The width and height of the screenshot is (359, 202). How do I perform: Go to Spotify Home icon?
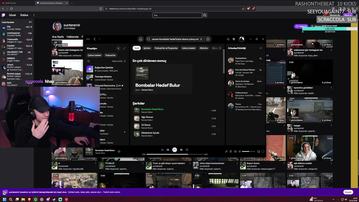click(x=141, y=39)
